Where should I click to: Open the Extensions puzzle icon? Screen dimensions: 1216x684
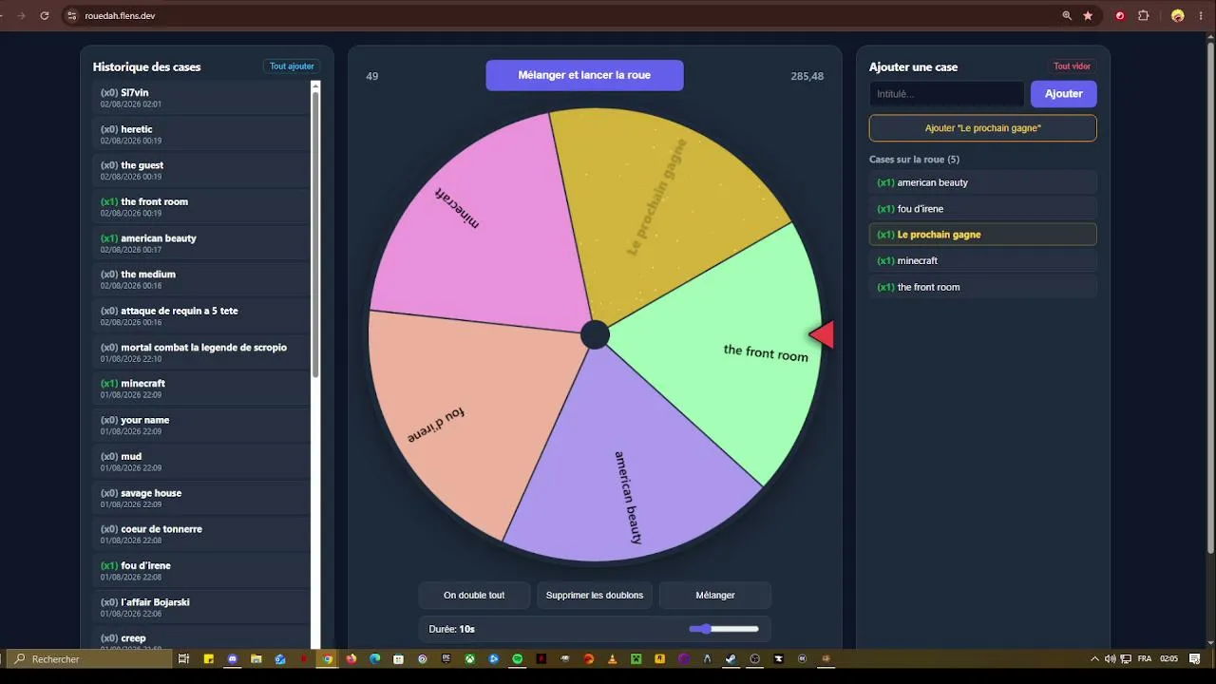(x=1144, y=16)
